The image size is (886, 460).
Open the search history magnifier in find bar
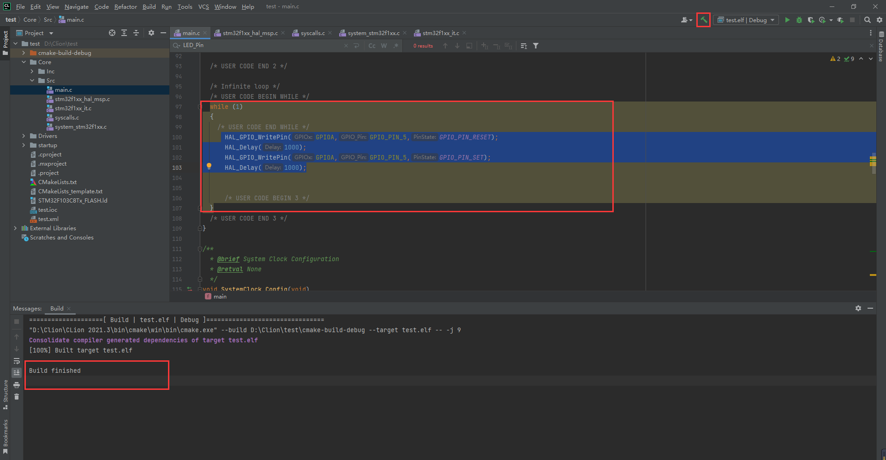pos(177,45)
